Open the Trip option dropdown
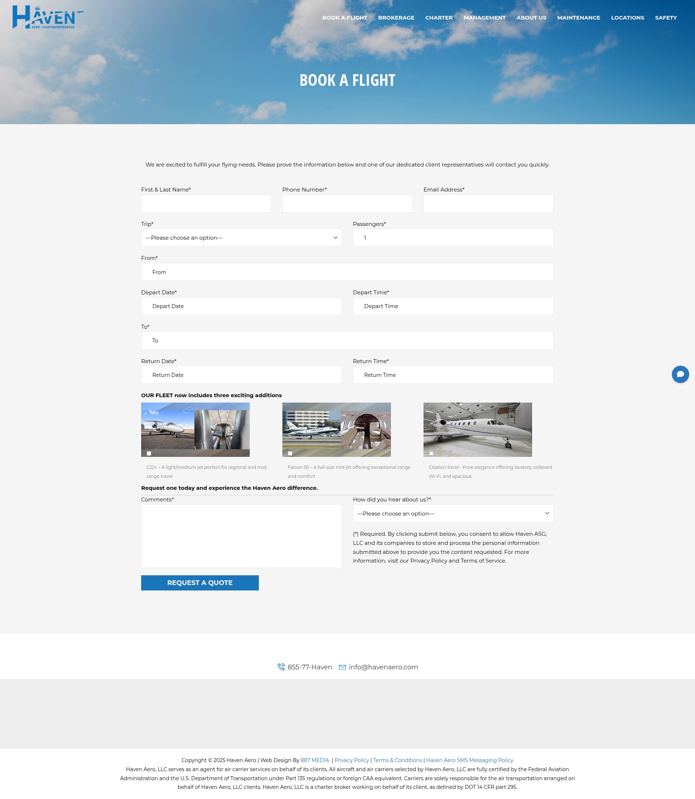 [241, 237]
